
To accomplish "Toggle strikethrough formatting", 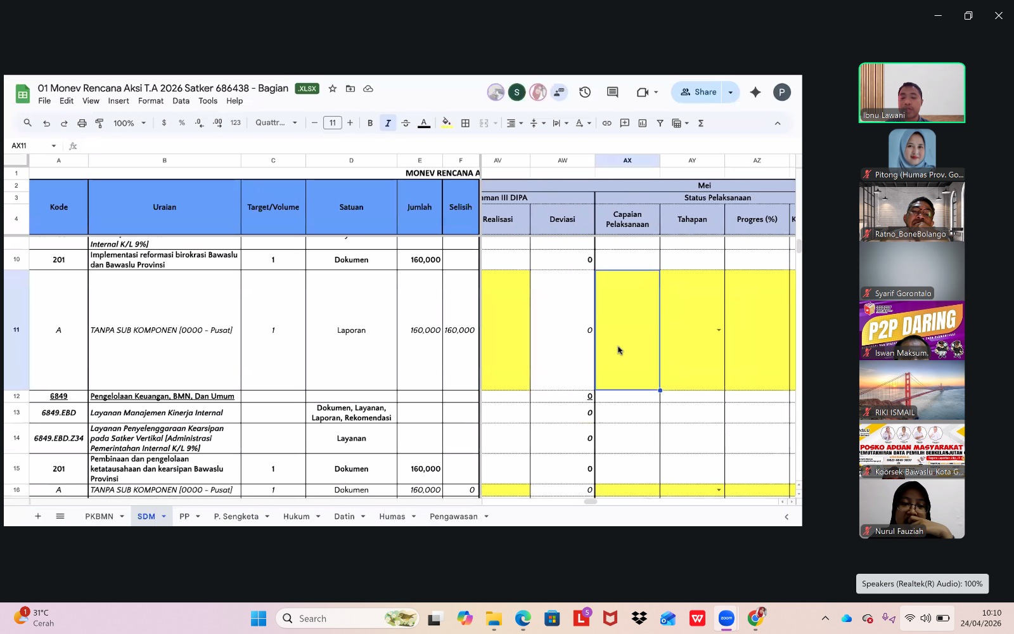I will click(x=406, y=123).
